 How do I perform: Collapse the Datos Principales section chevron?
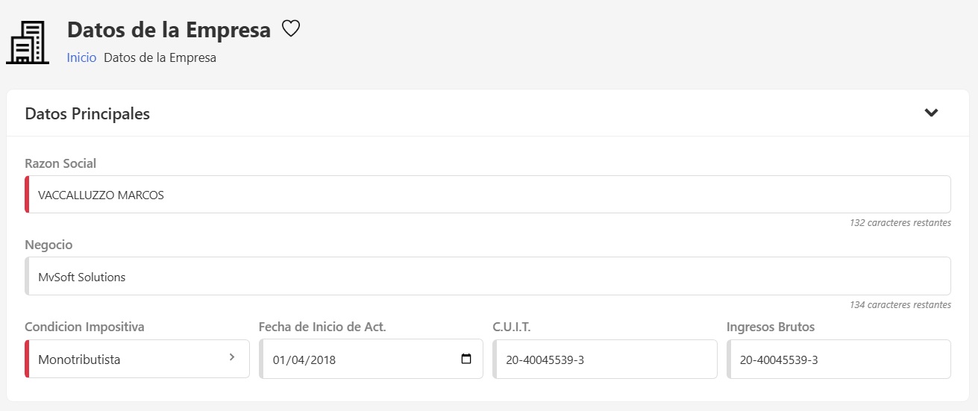click(x=931, y=113)
